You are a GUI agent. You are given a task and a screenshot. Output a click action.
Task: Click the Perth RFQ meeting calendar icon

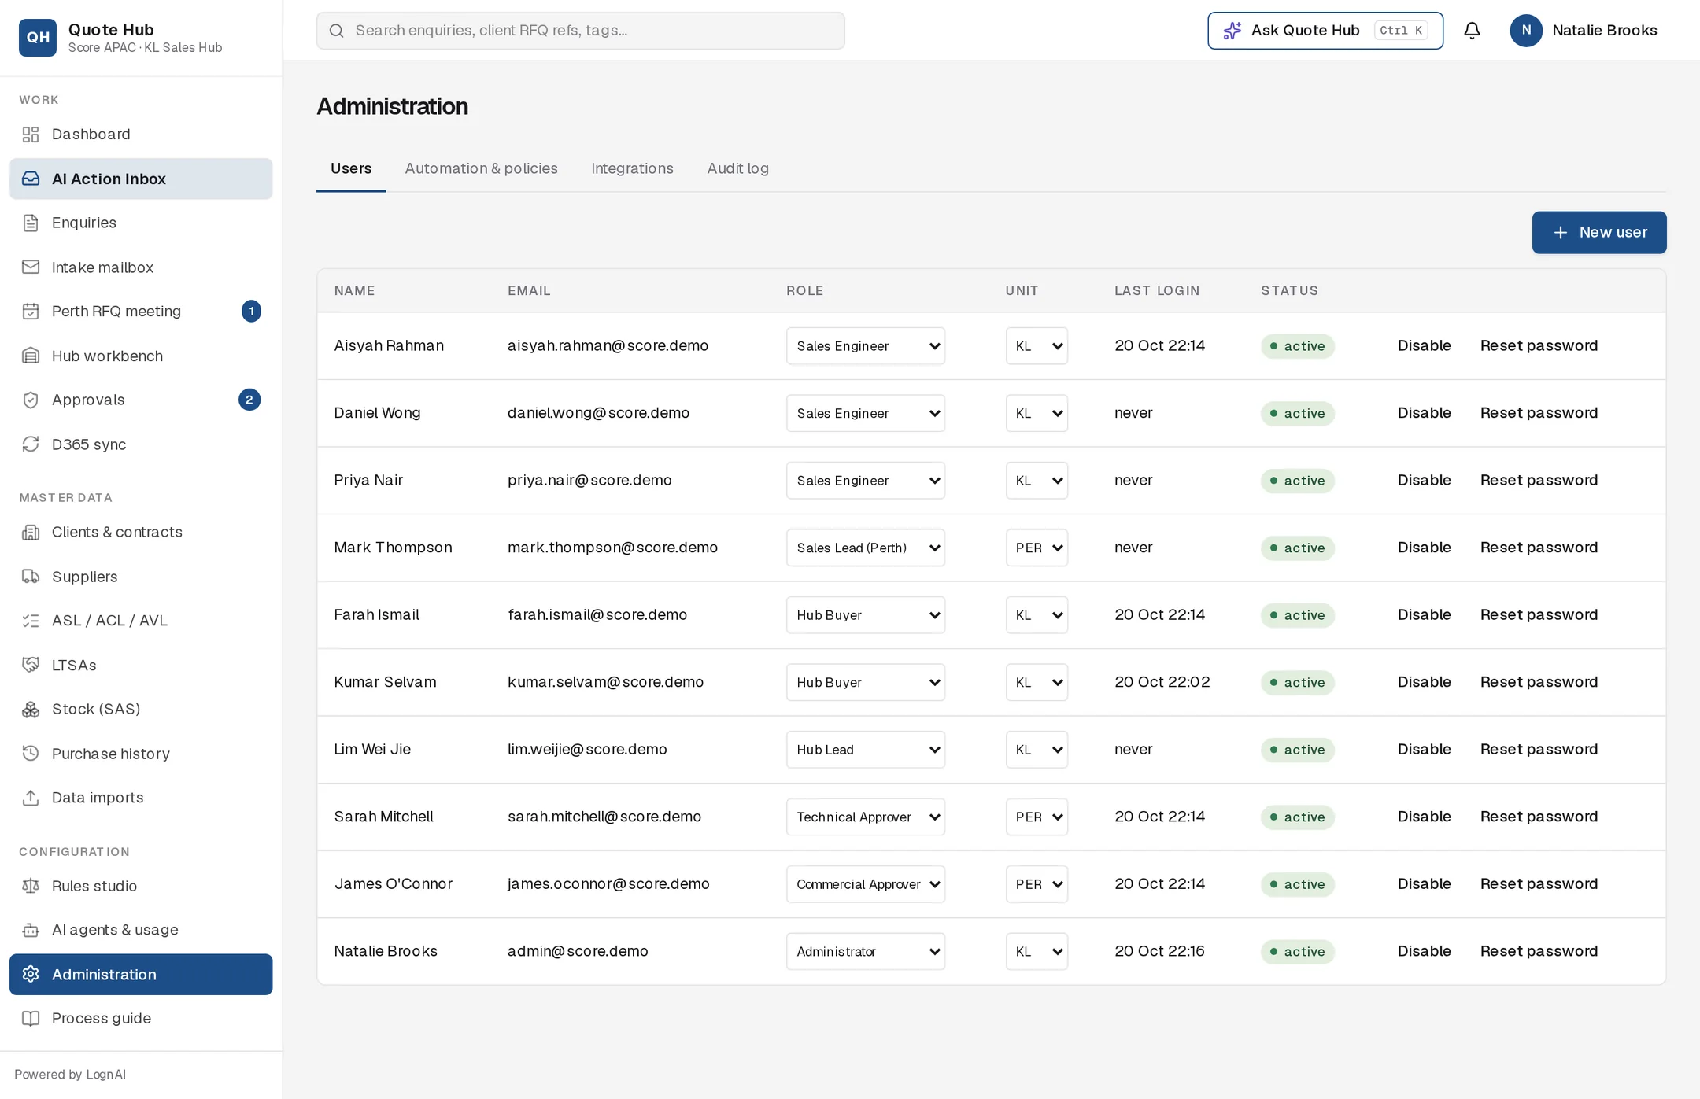click(31, 312)
